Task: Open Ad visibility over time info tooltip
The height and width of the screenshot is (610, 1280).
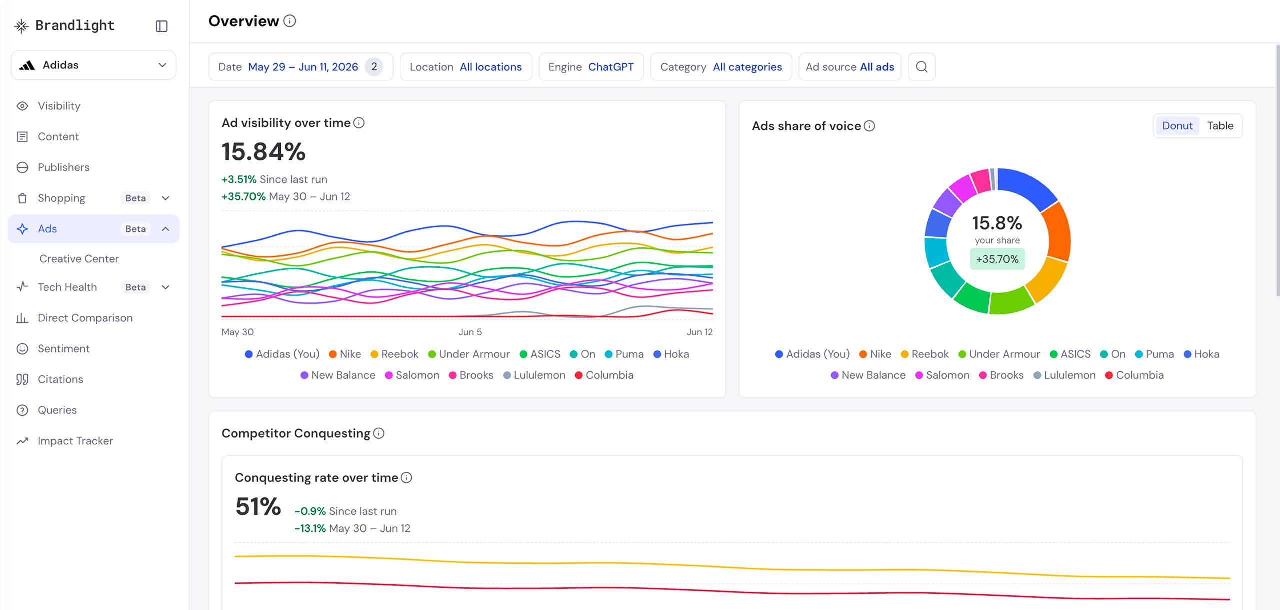Action: (x=359, y=123)
